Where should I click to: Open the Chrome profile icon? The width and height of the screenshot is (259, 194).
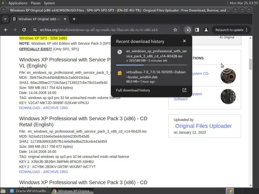(206, 30)
